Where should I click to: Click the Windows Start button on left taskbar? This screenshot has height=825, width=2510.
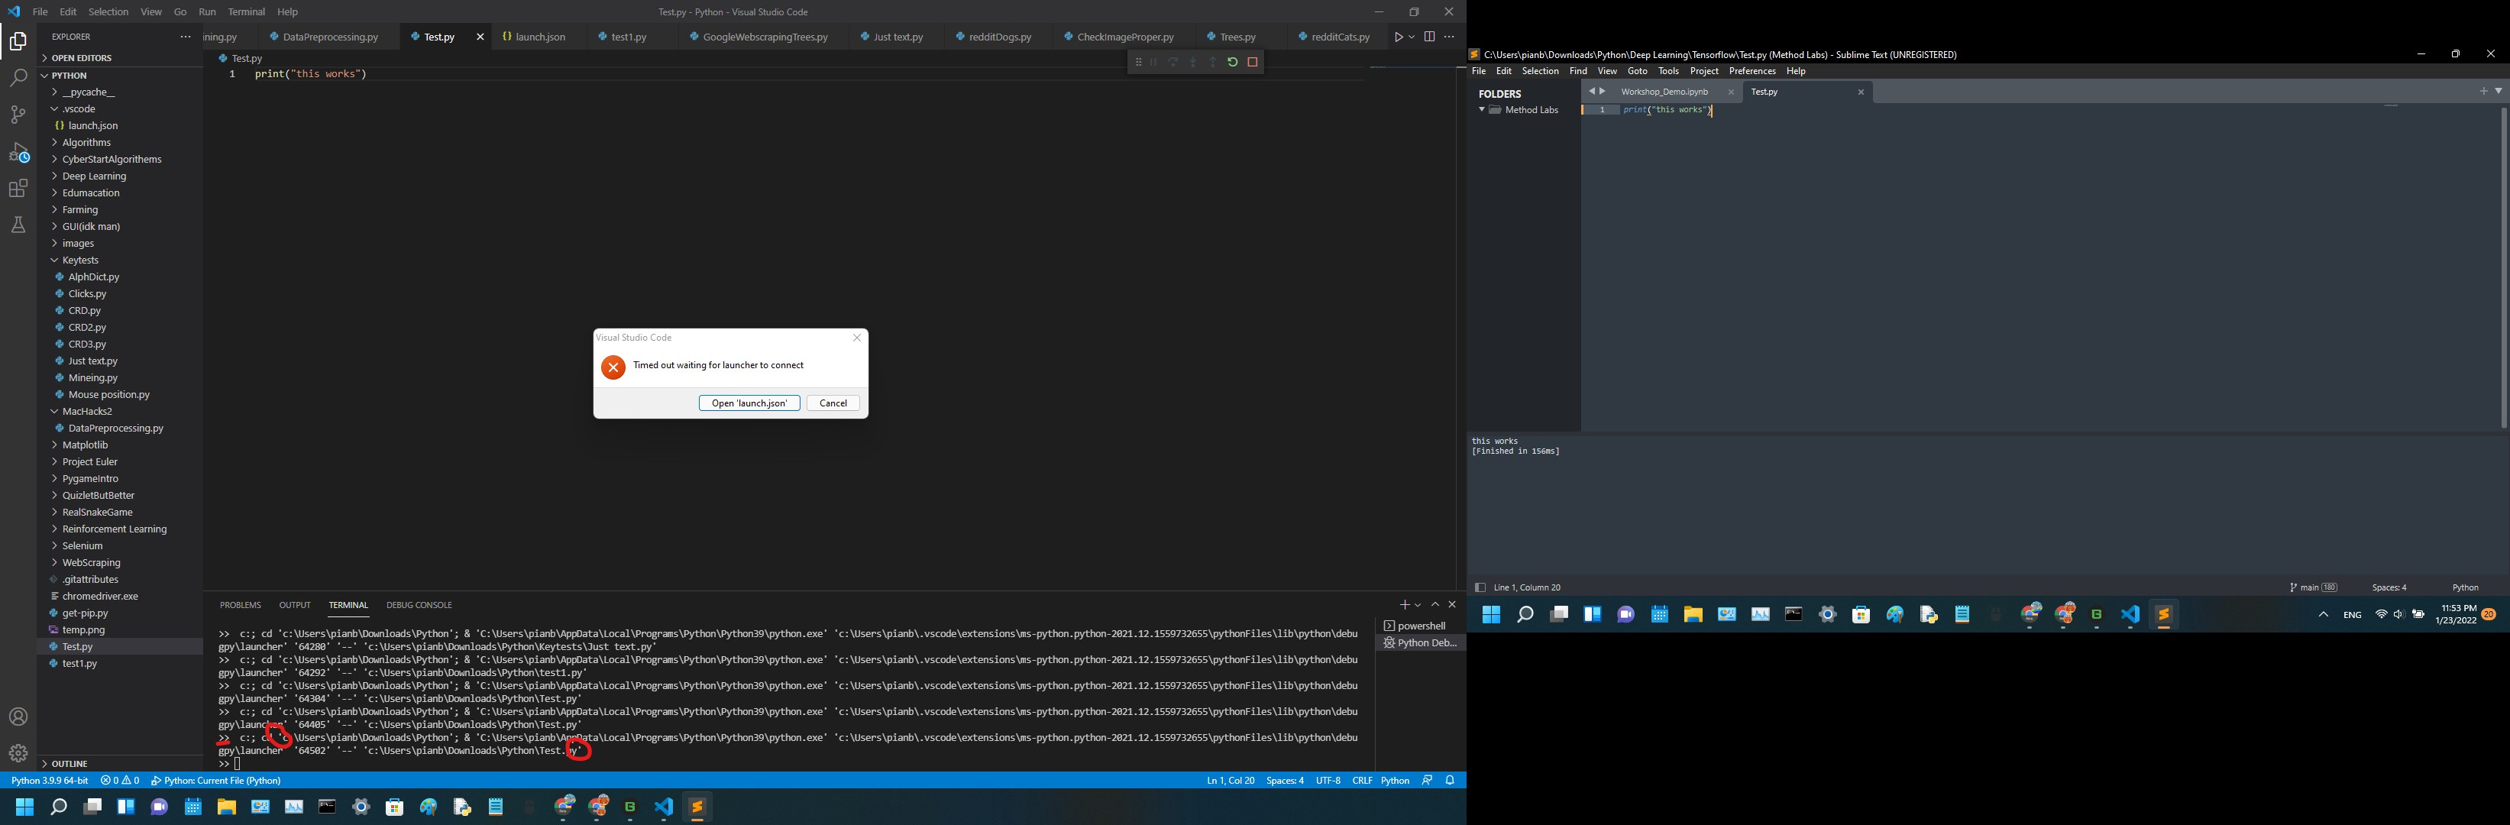tap(24, 807)
